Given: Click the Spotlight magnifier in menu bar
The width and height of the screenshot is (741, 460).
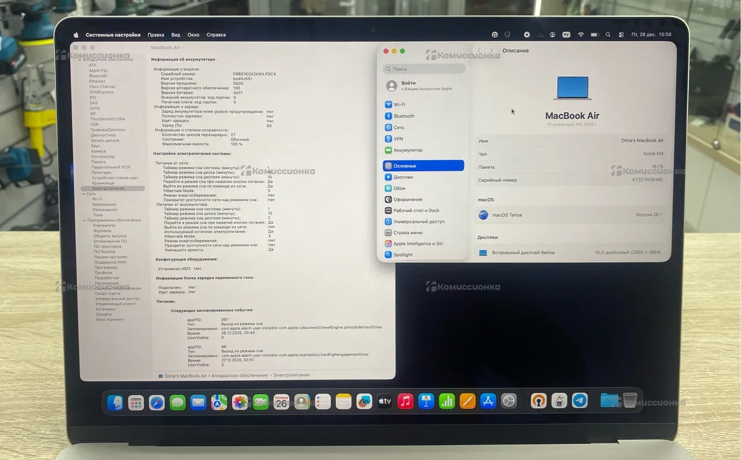Looking at the screenshot, I should tap(608, 35).
